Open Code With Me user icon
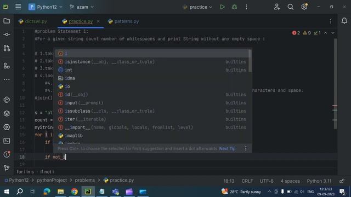Image resolution: width=351 pixels, height=197 pixels. (277, 7)
